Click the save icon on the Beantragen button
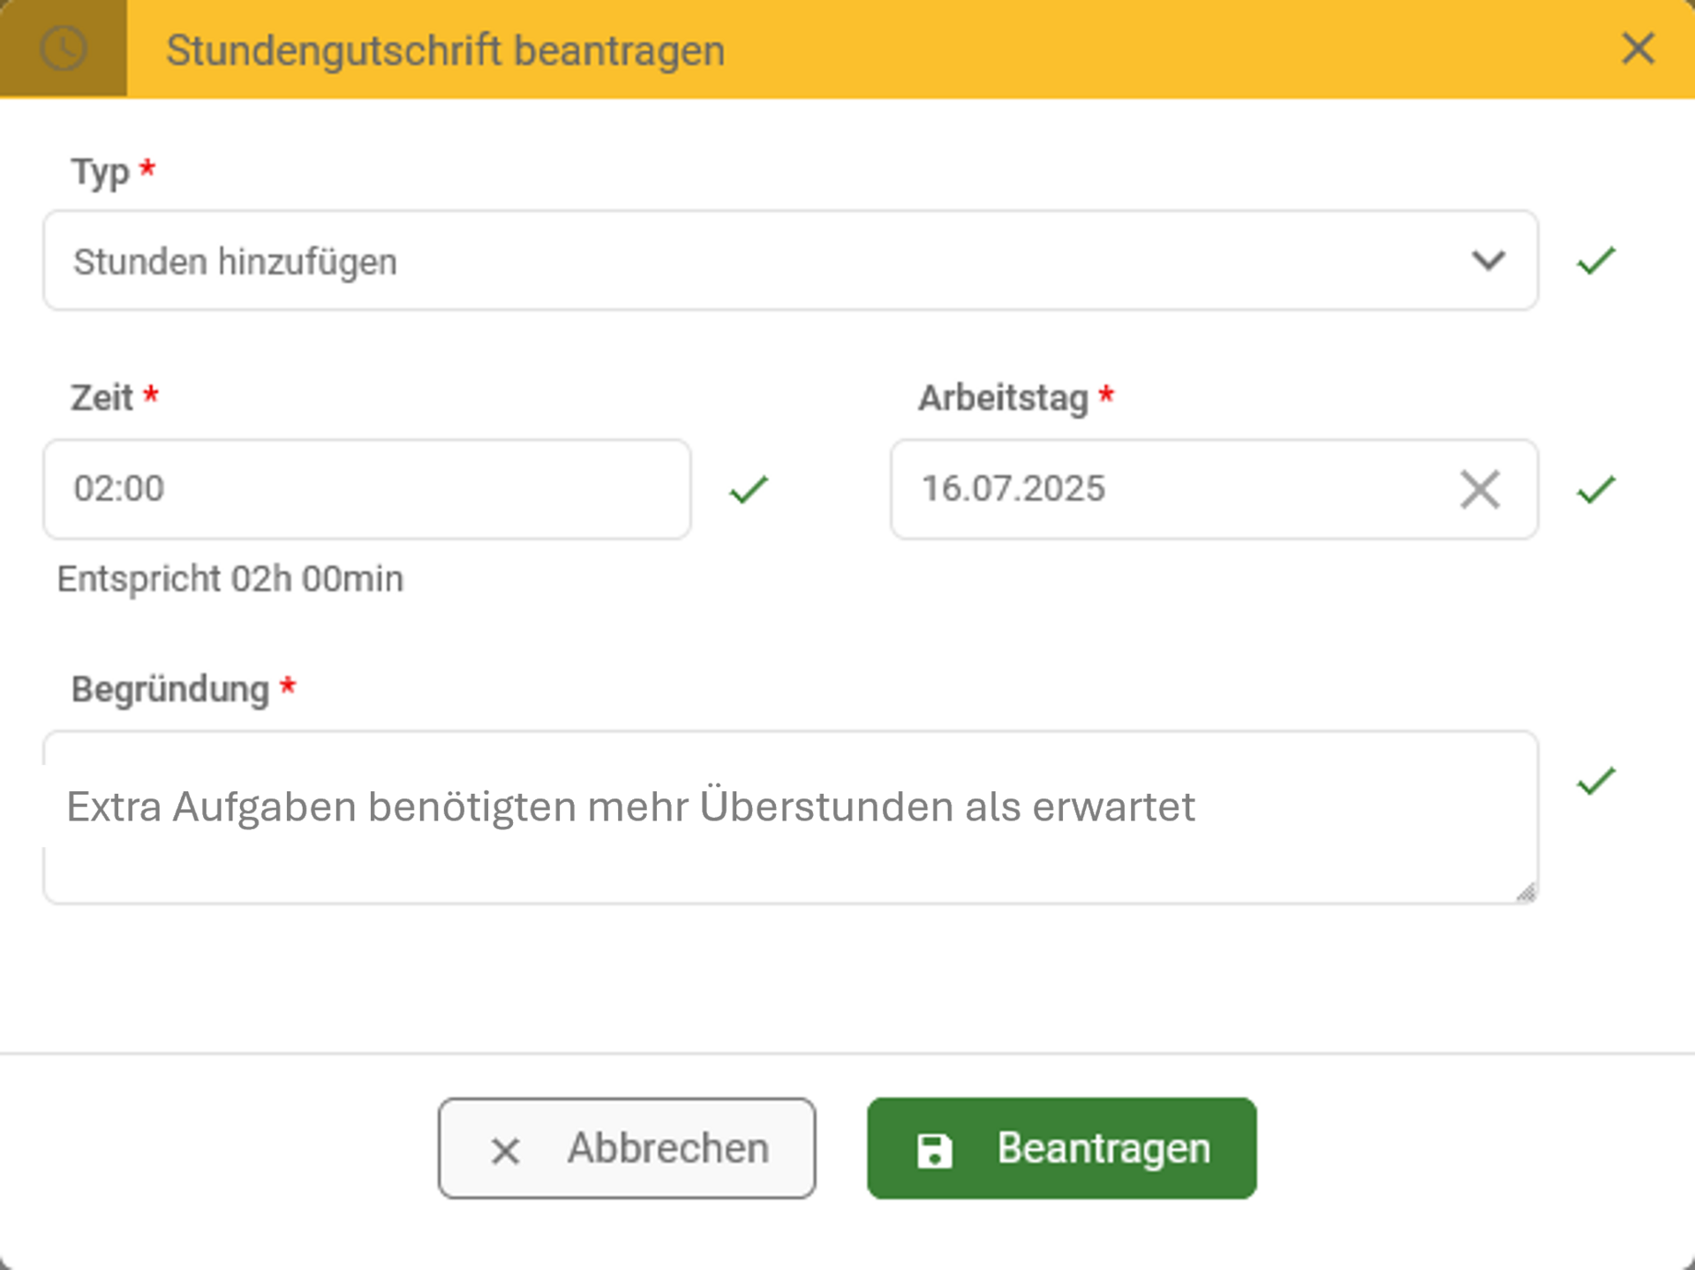The image size is (1695, 1270). [933, 1148]
